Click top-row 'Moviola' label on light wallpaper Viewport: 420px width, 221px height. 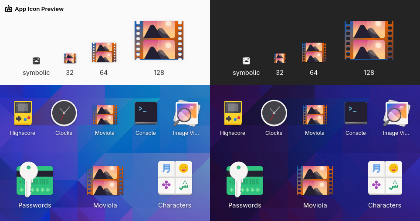105,133
